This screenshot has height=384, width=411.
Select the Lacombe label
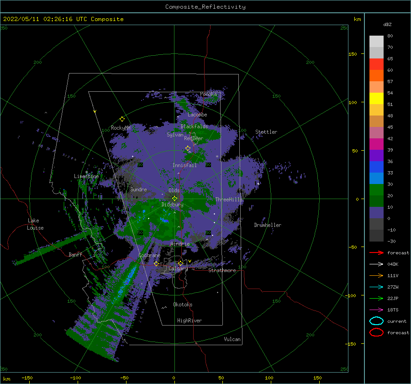pos(197,115)
